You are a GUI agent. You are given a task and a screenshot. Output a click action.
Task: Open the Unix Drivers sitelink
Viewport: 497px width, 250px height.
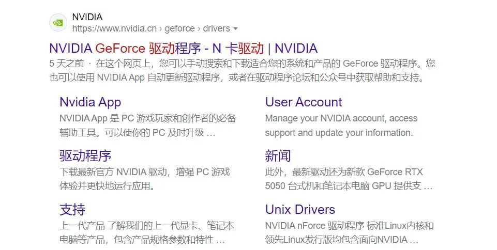tap(300, 209)
